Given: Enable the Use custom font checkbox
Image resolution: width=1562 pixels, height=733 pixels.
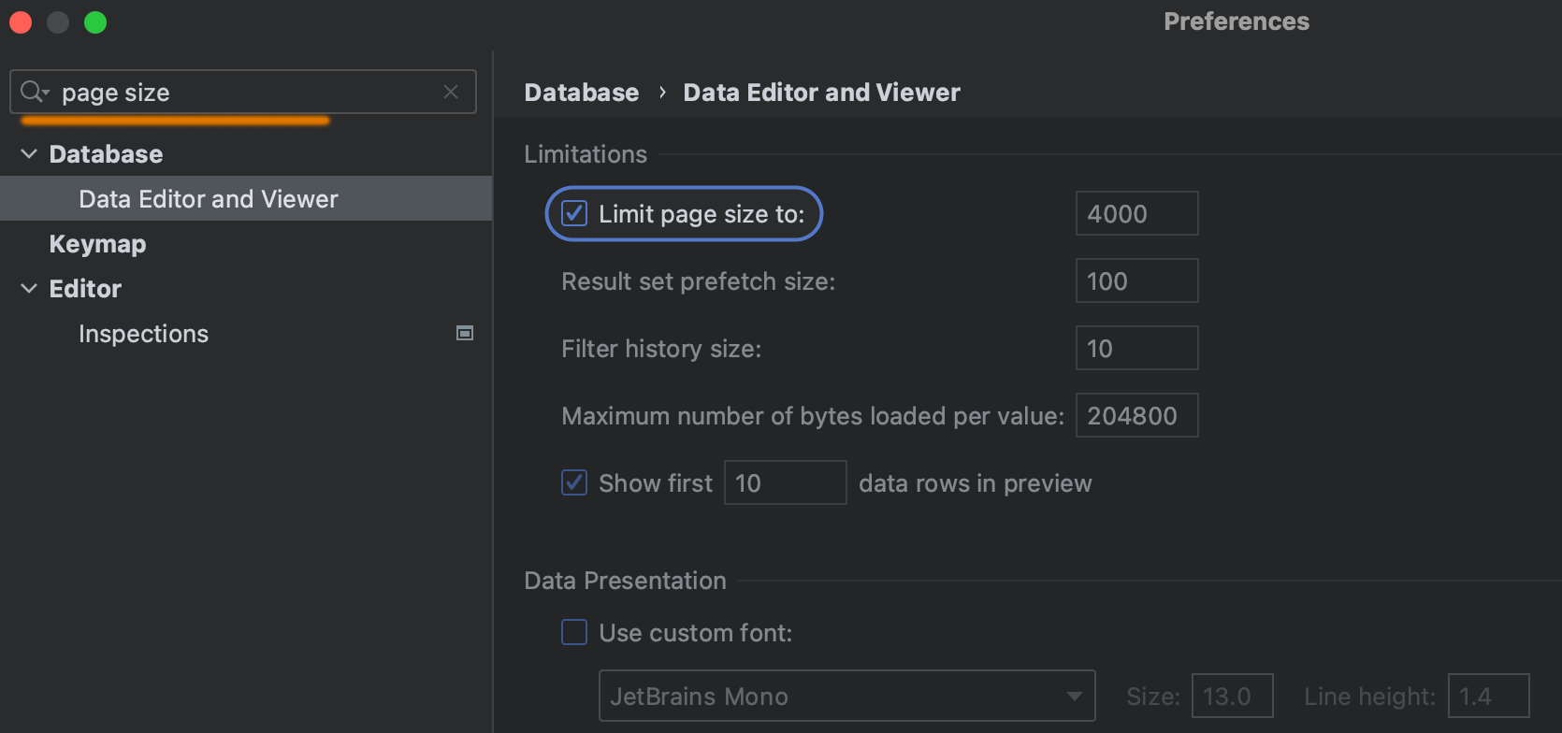Looking at the screenshot, I should pyautogui.click(x=574, y=632).
